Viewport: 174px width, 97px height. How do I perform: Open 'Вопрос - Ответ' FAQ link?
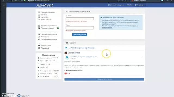[46, 46]
